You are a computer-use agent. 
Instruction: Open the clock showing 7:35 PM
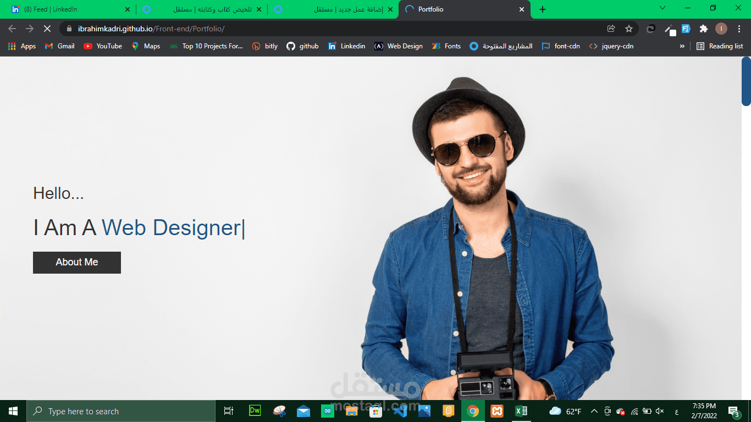pos(704,411)
